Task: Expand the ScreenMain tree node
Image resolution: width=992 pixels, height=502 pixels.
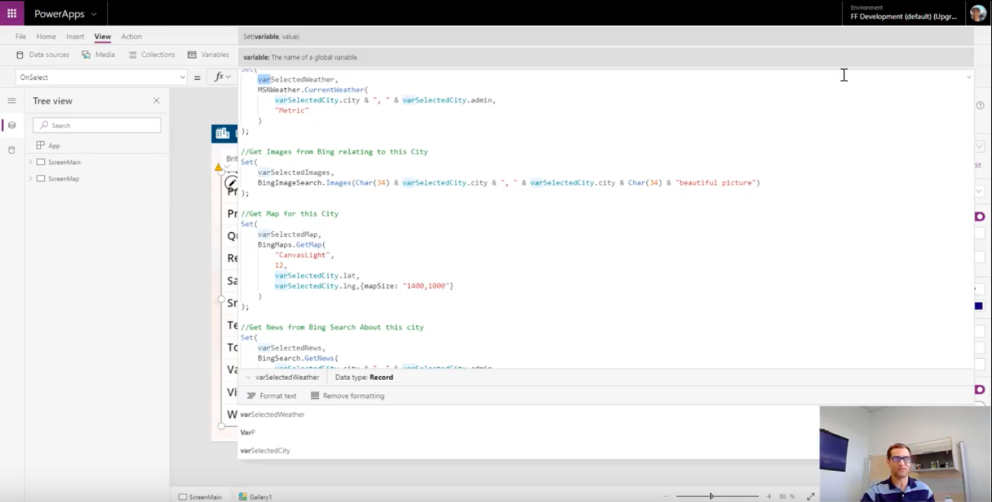Action: click(30, 162)
